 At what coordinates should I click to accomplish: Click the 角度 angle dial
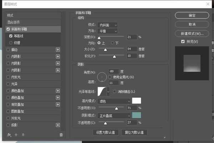pos(102,76)
